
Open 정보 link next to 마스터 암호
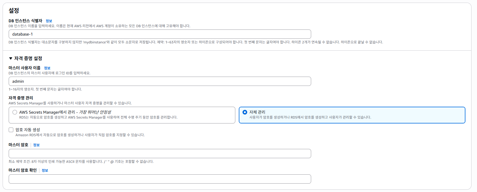(x=36, y=145)
